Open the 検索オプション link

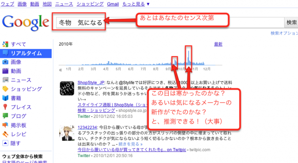tap(284, 33)
